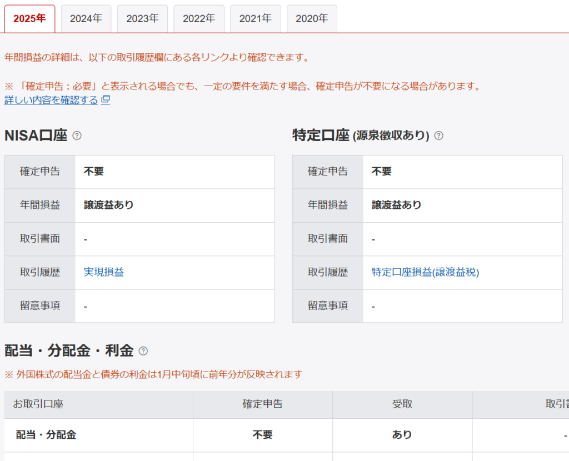Image resolution: width=569 pixels, height=461 pixels.
Task: Open 実現損益 link in NISA table
Action: click(104, 272)
